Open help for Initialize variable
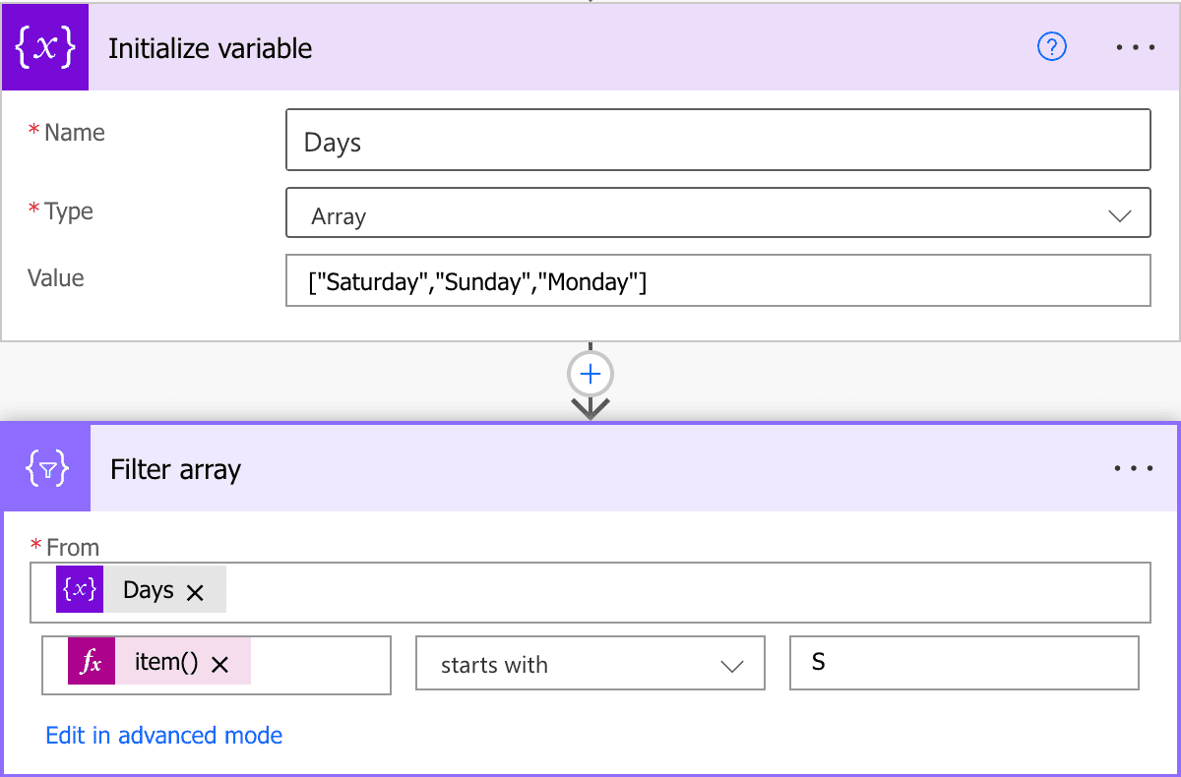 click(x=1052, y=47)
